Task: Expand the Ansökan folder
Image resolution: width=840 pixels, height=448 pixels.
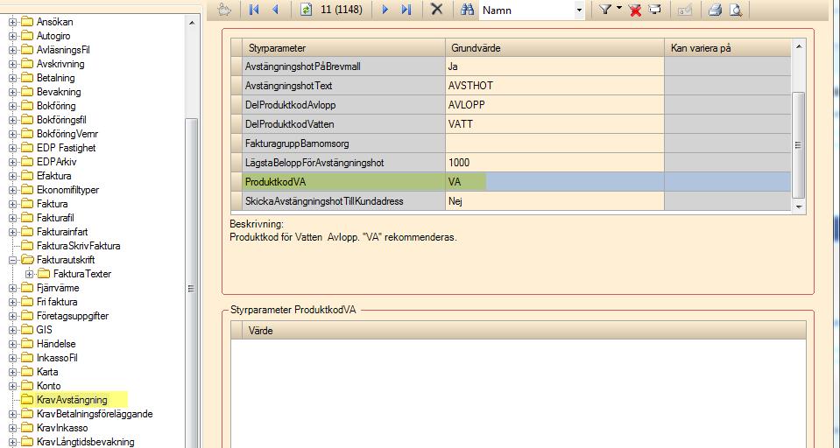Action: (x=13, y=22)
